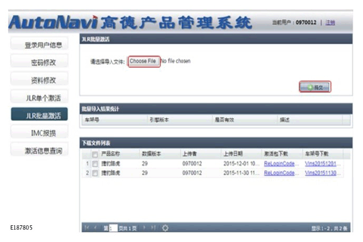The image size is (363, 242).
Task: Click the 车架号 column header in results table
Action: (115, 120)
